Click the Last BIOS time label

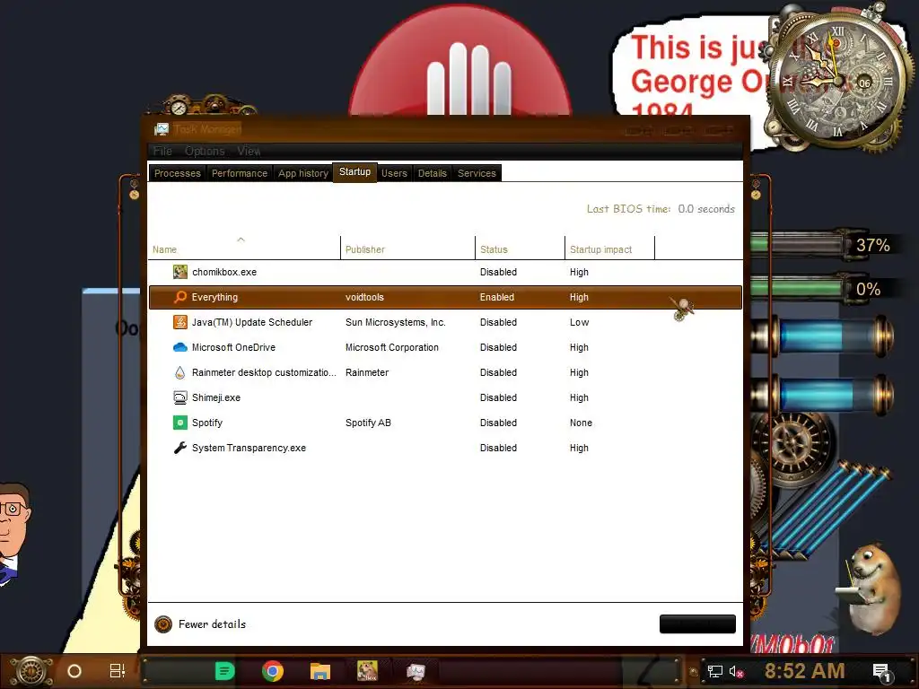tap(628, 209)
